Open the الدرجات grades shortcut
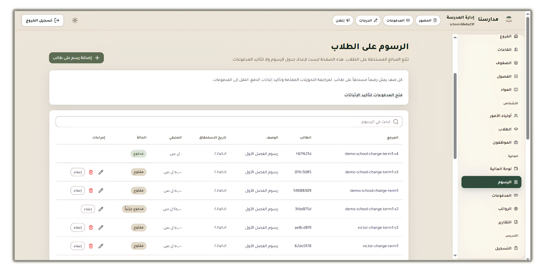 (368, 20)
